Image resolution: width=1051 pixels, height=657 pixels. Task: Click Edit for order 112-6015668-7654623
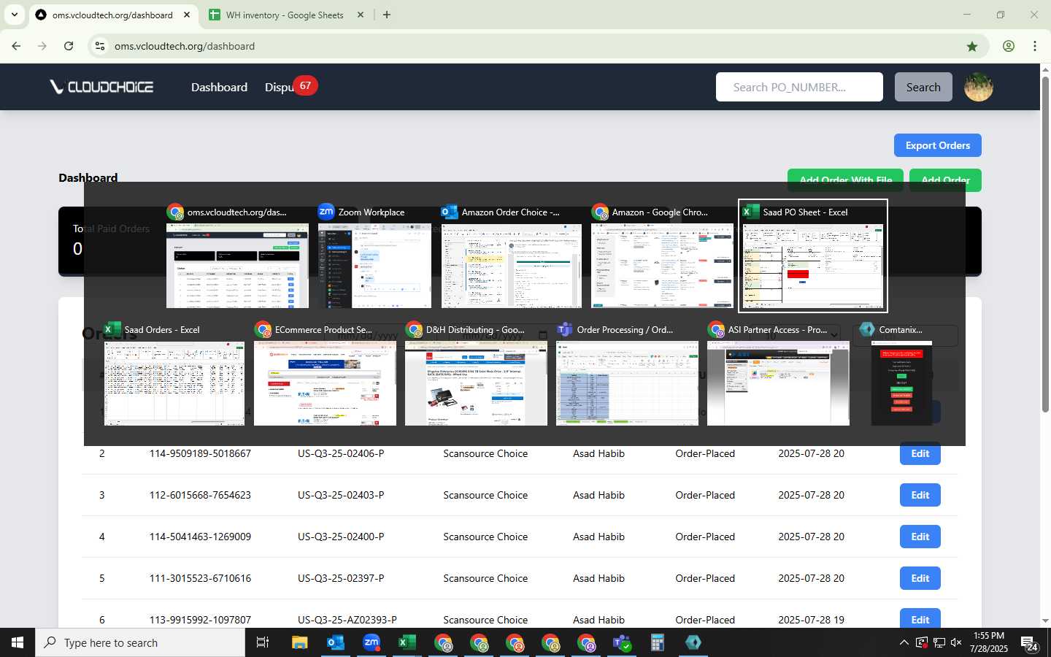point(920,495)
